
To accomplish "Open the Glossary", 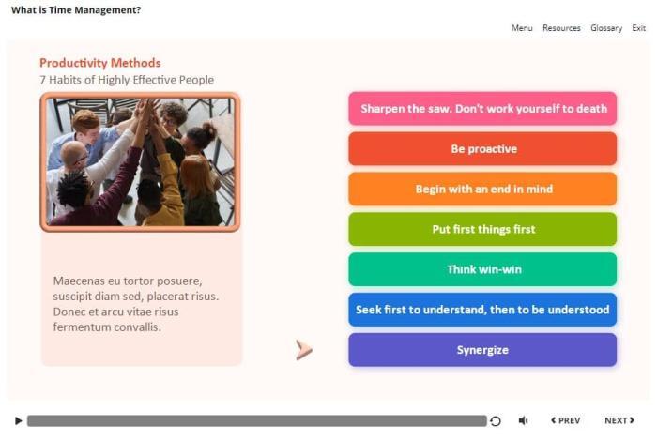I will point(606,28).
